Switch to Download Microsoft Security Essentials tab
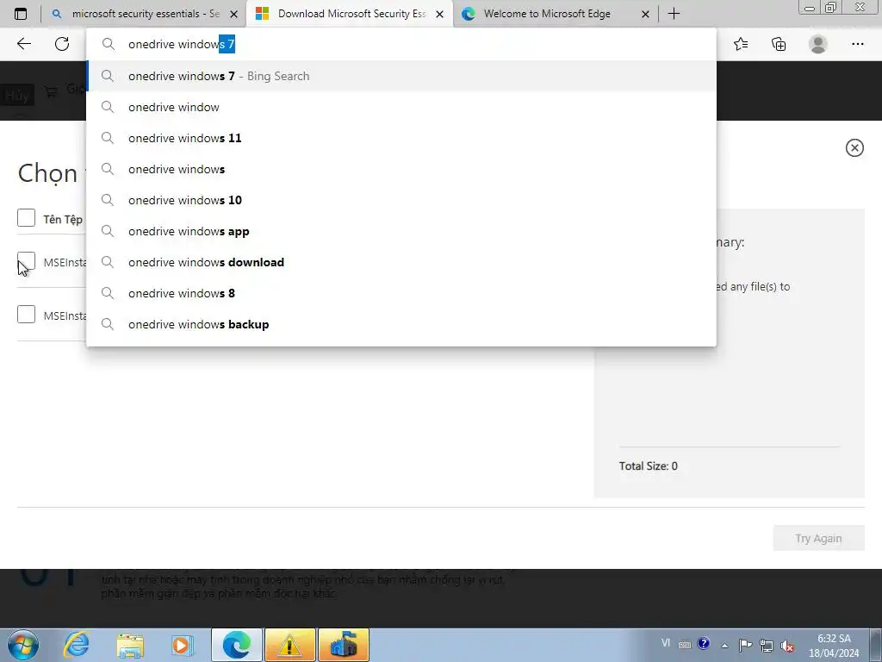882x662 pixels. tap(351, 14)
